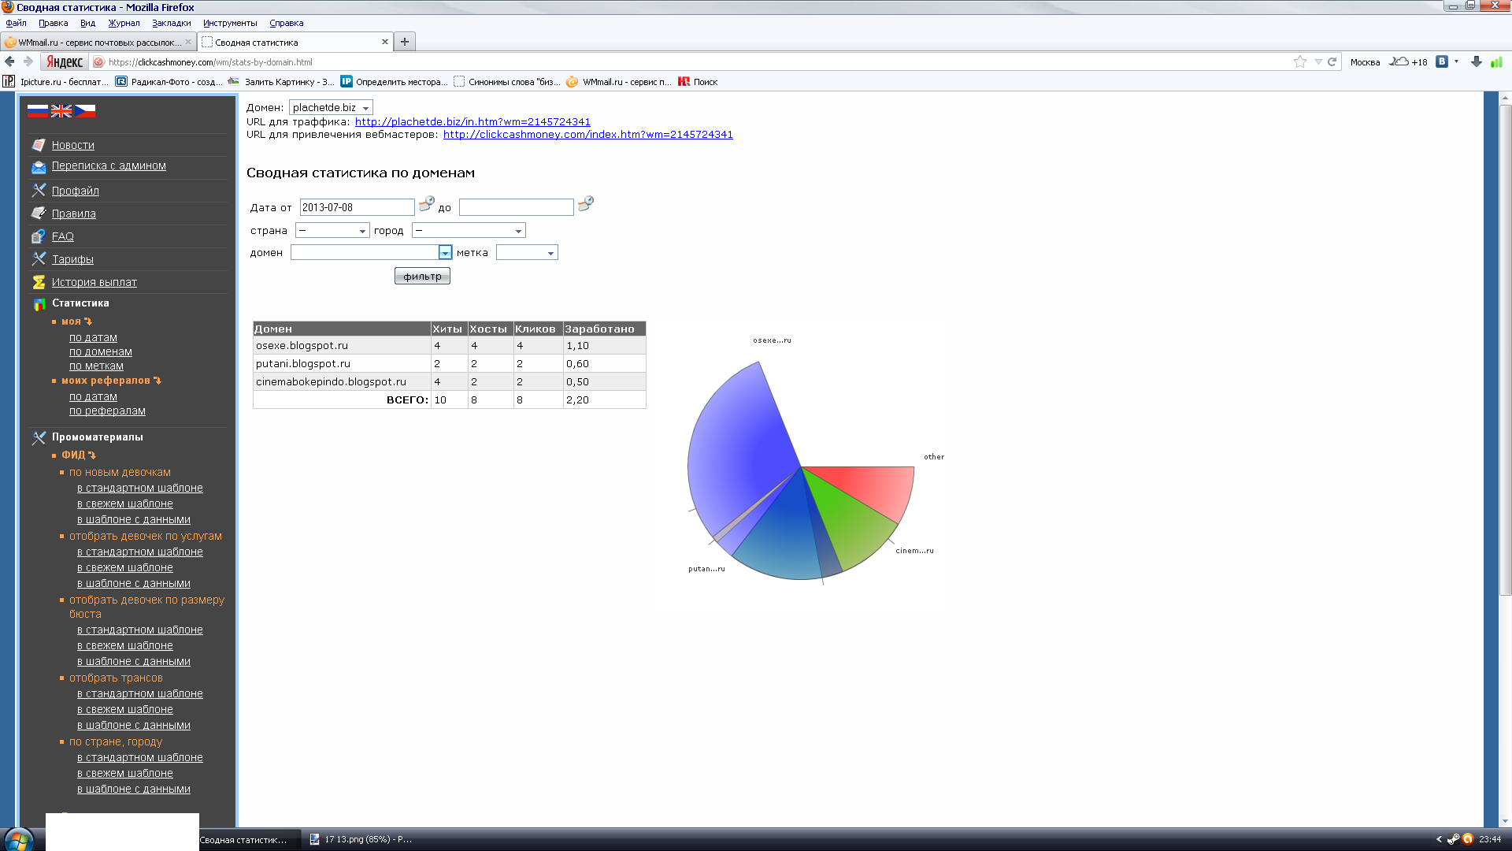Open the Закладки menu
Viewport: 1512px width, 851px height.
pos(171,23)
